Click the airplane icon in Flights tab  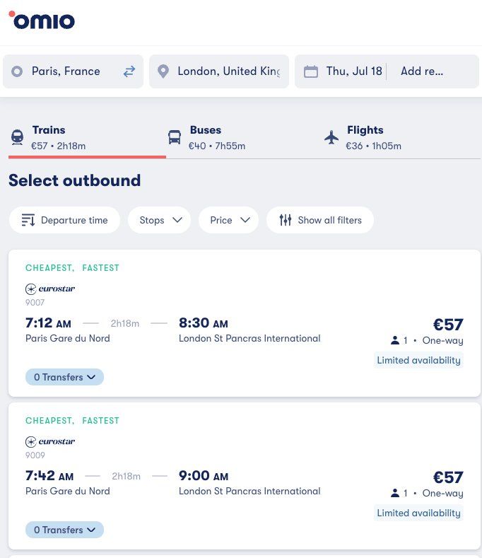(x=331, y=137)
